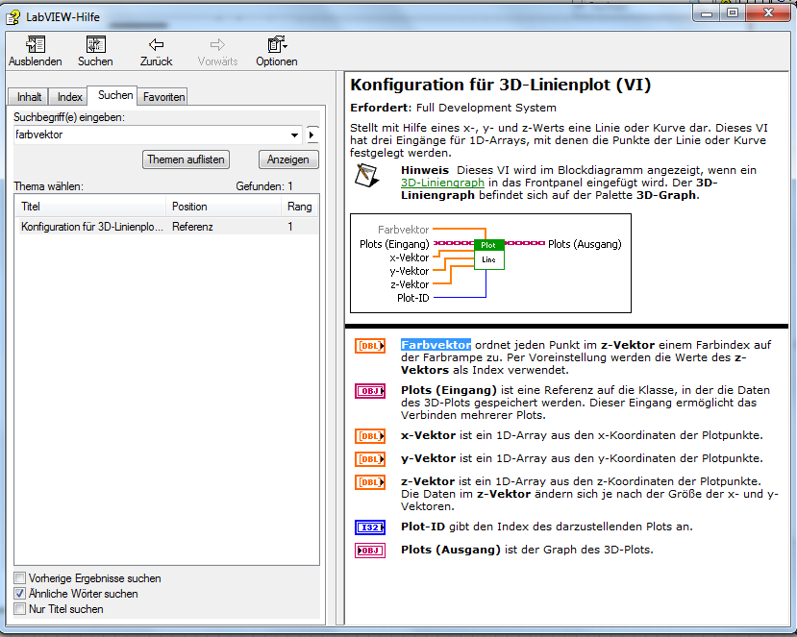
Task: Select the Suchen tab
Action: point(114,95)
